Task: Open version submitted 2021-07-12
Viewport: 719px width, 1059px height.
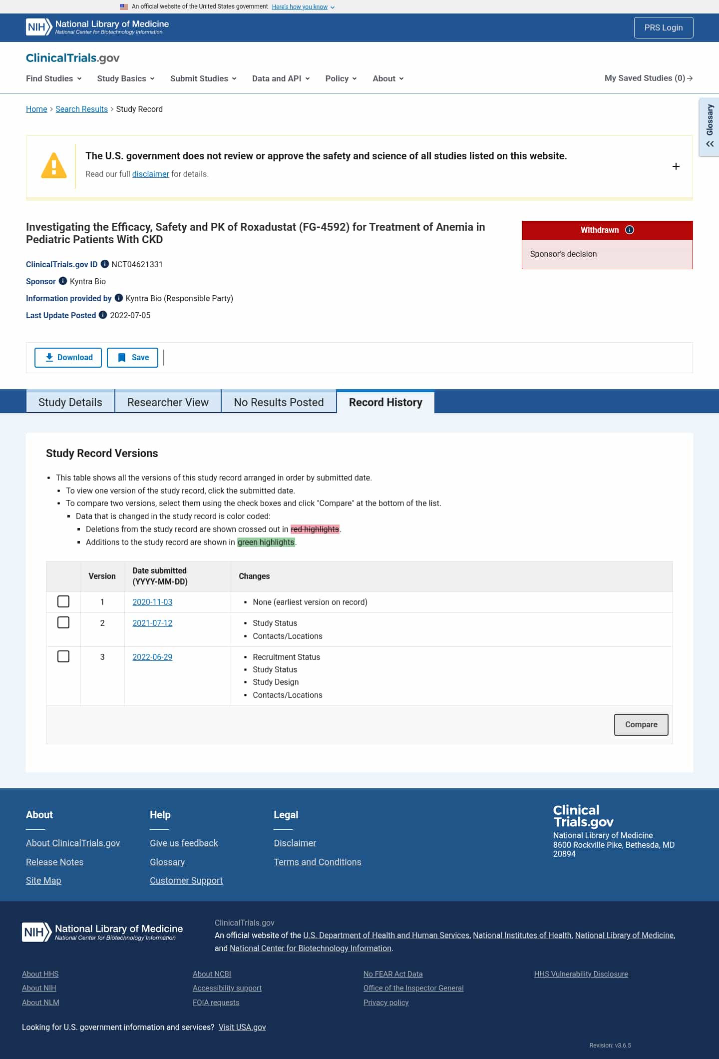Action: point(152,623)
